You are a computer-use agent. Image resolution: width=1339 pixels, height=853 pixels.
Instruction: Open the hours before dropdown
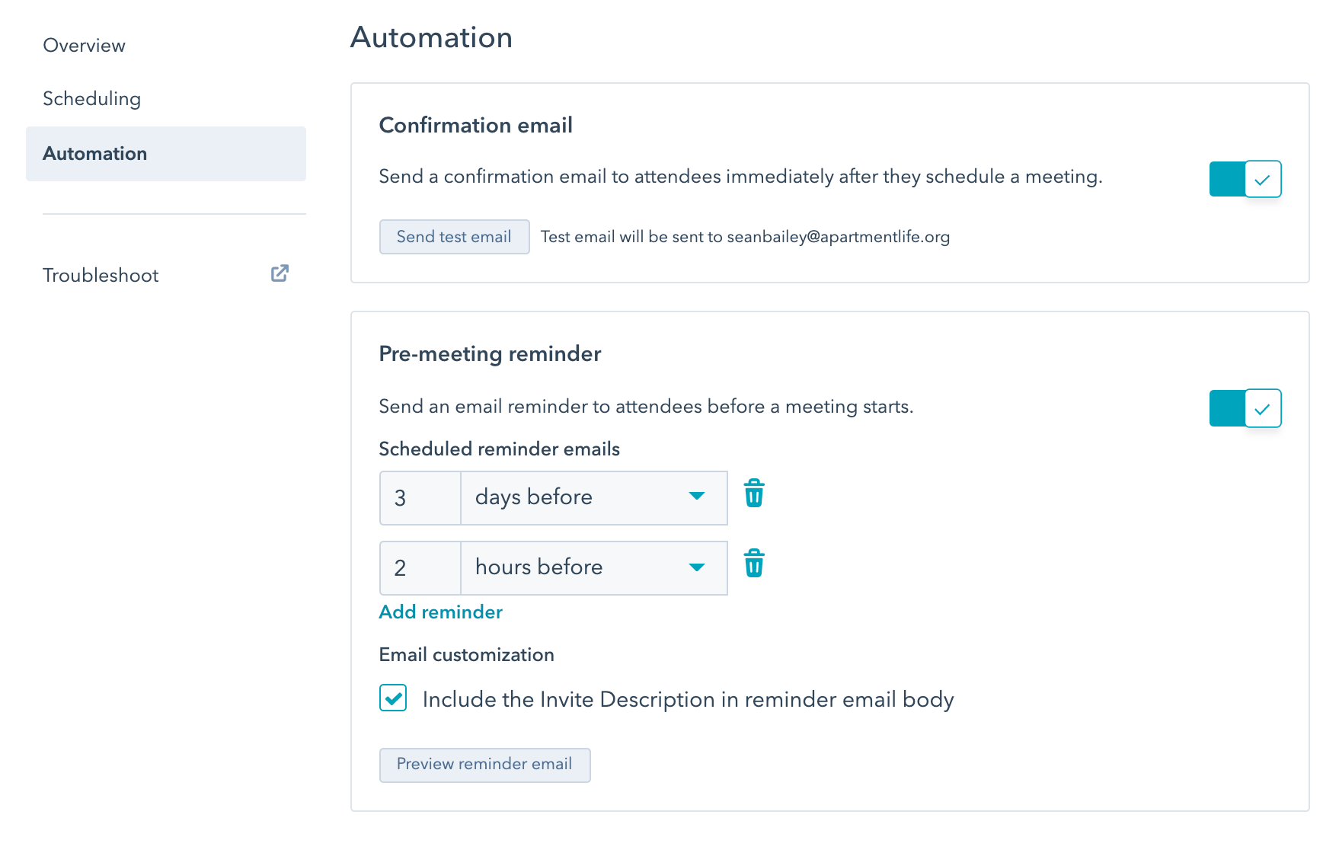pos(594,568)
